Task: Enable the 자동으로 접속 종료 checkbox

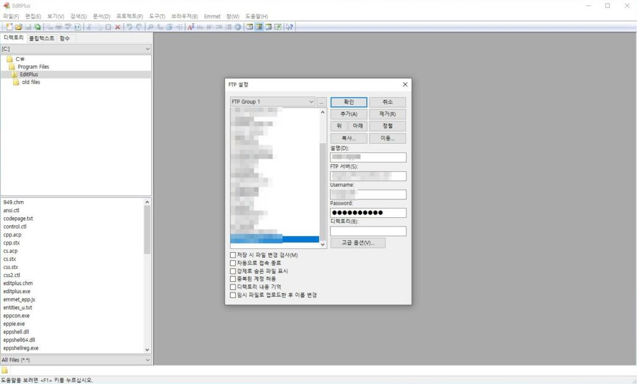Action: click(233, 262)
